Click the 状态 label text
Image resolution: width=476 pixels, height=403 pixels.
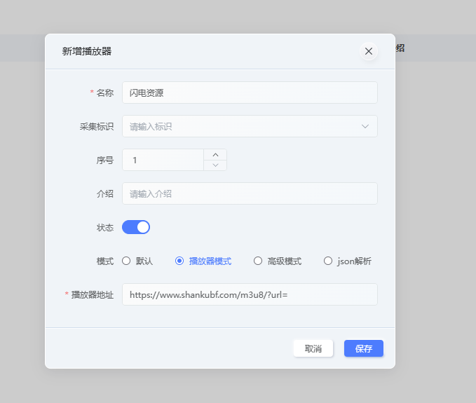pyautogui.click(x=104, y=227)
